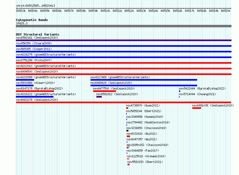This screenshot has height=175, width=239.
Task: Click the nsv6582161 (Sedlazeck2020) variant label
Action: click(37, 38)
